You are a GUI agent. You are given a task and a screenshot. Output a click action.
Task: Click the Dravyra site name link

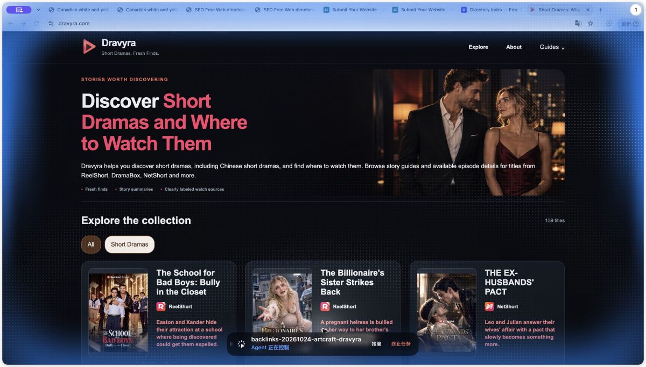118,43
